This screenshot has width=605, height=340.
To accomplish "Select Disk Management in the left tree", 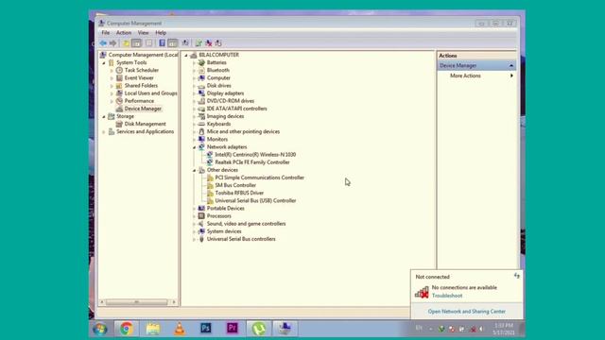I will click(x=145, y=124).
